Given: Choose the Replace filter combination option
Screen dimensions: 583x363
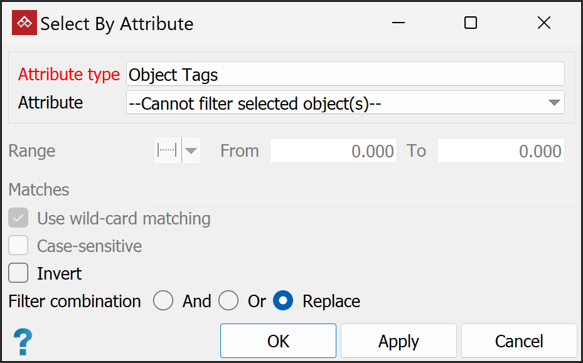Looking at the screenshot, I should tap(283, 301).
